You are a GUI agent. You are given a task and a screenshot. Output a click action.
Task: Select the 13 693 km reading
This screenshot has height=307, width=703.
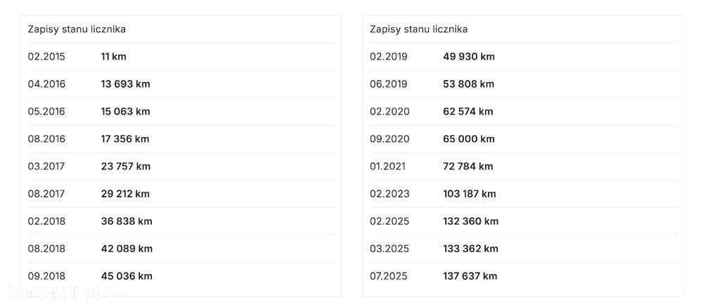pyautogui.click(x=125, y=84)
